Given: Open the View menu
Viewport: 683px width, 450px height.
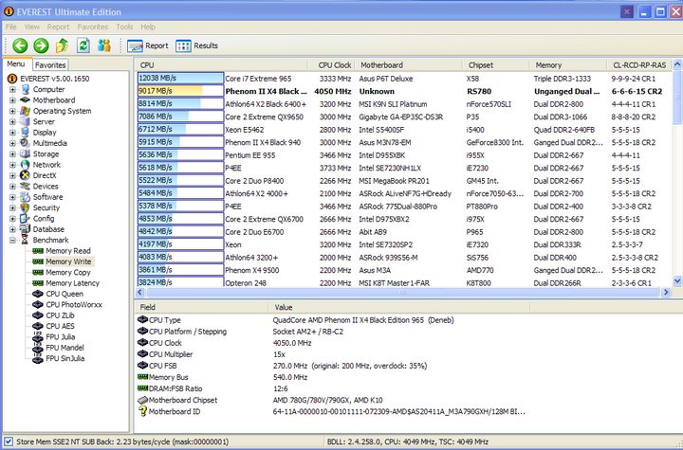Looking at the screenshot, I should click(32, 27).
